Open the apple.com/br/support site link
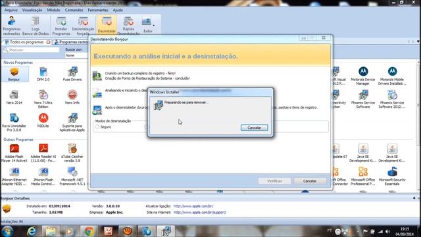Image resolution: width=421 pixels, height=237 pixels. click(x=200, y=212)
